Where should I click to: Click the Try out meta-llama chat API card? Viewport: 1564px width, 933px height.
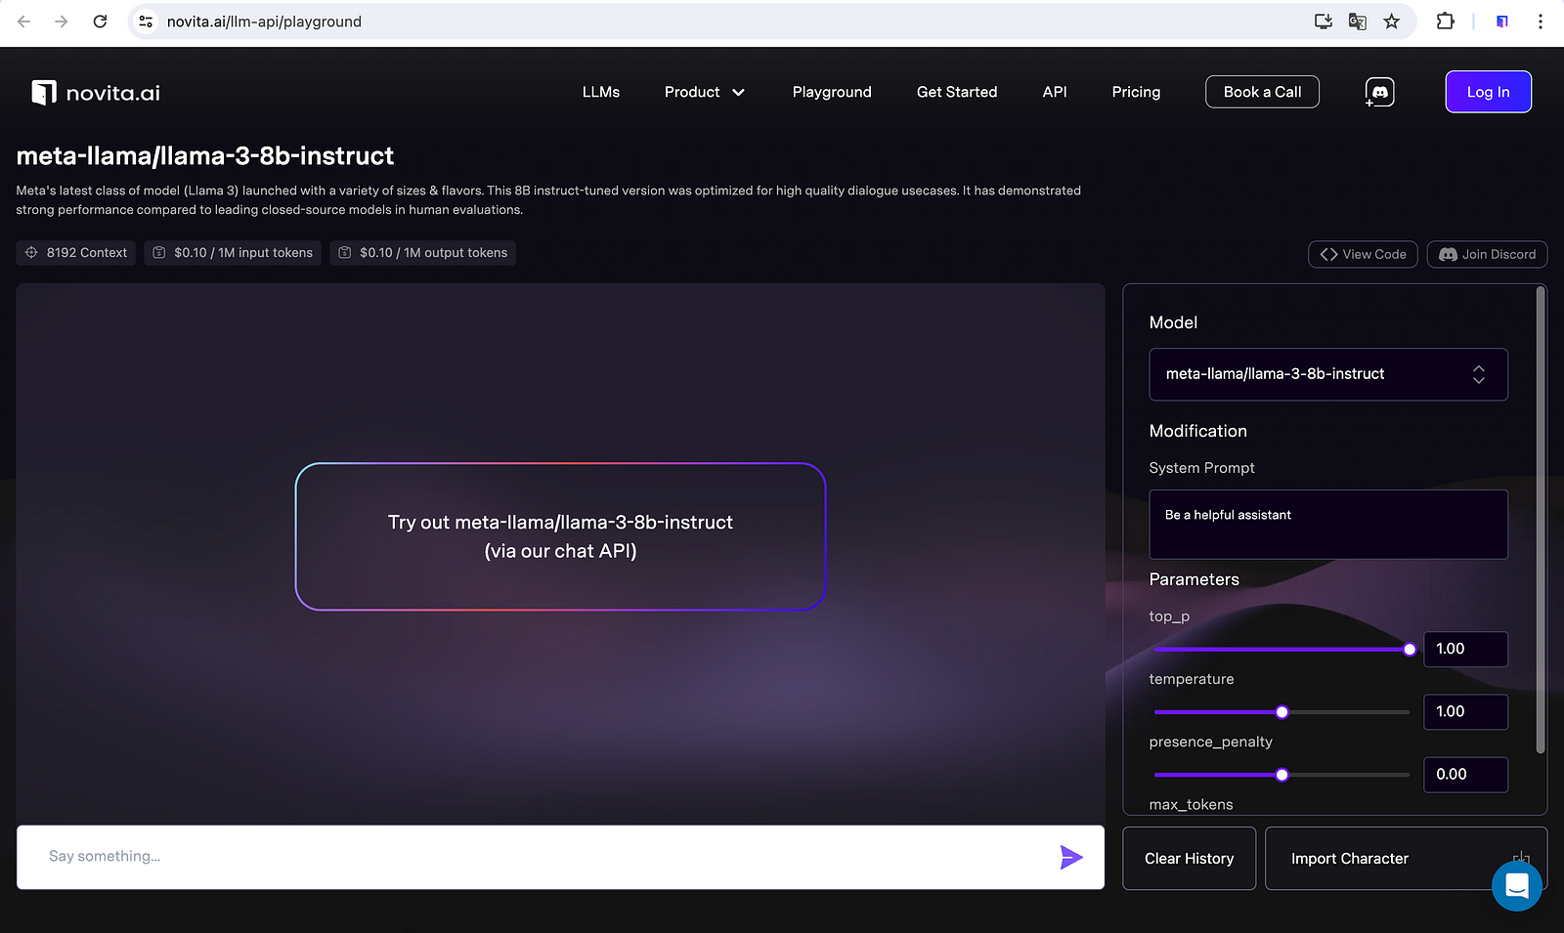point(560,536)
